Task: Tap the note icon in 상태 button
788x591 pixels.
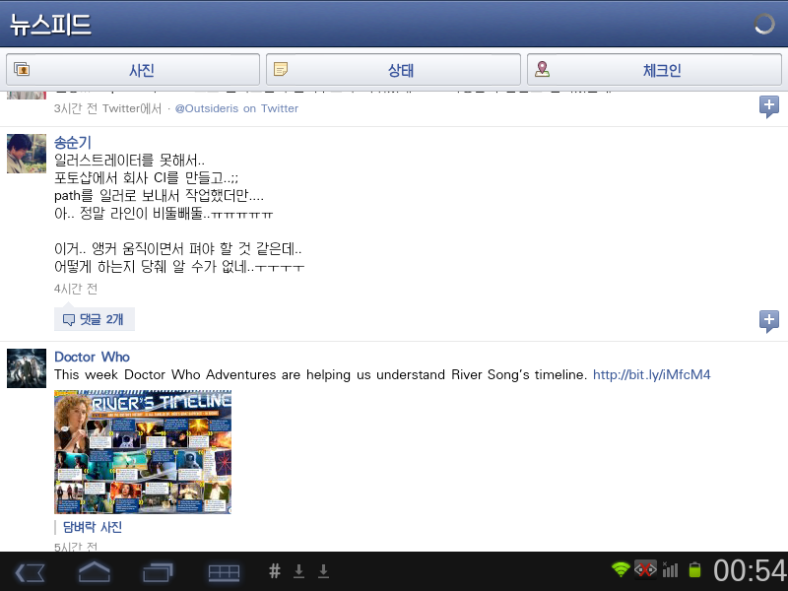Action: pyautogui.click(x=281, y=69)
